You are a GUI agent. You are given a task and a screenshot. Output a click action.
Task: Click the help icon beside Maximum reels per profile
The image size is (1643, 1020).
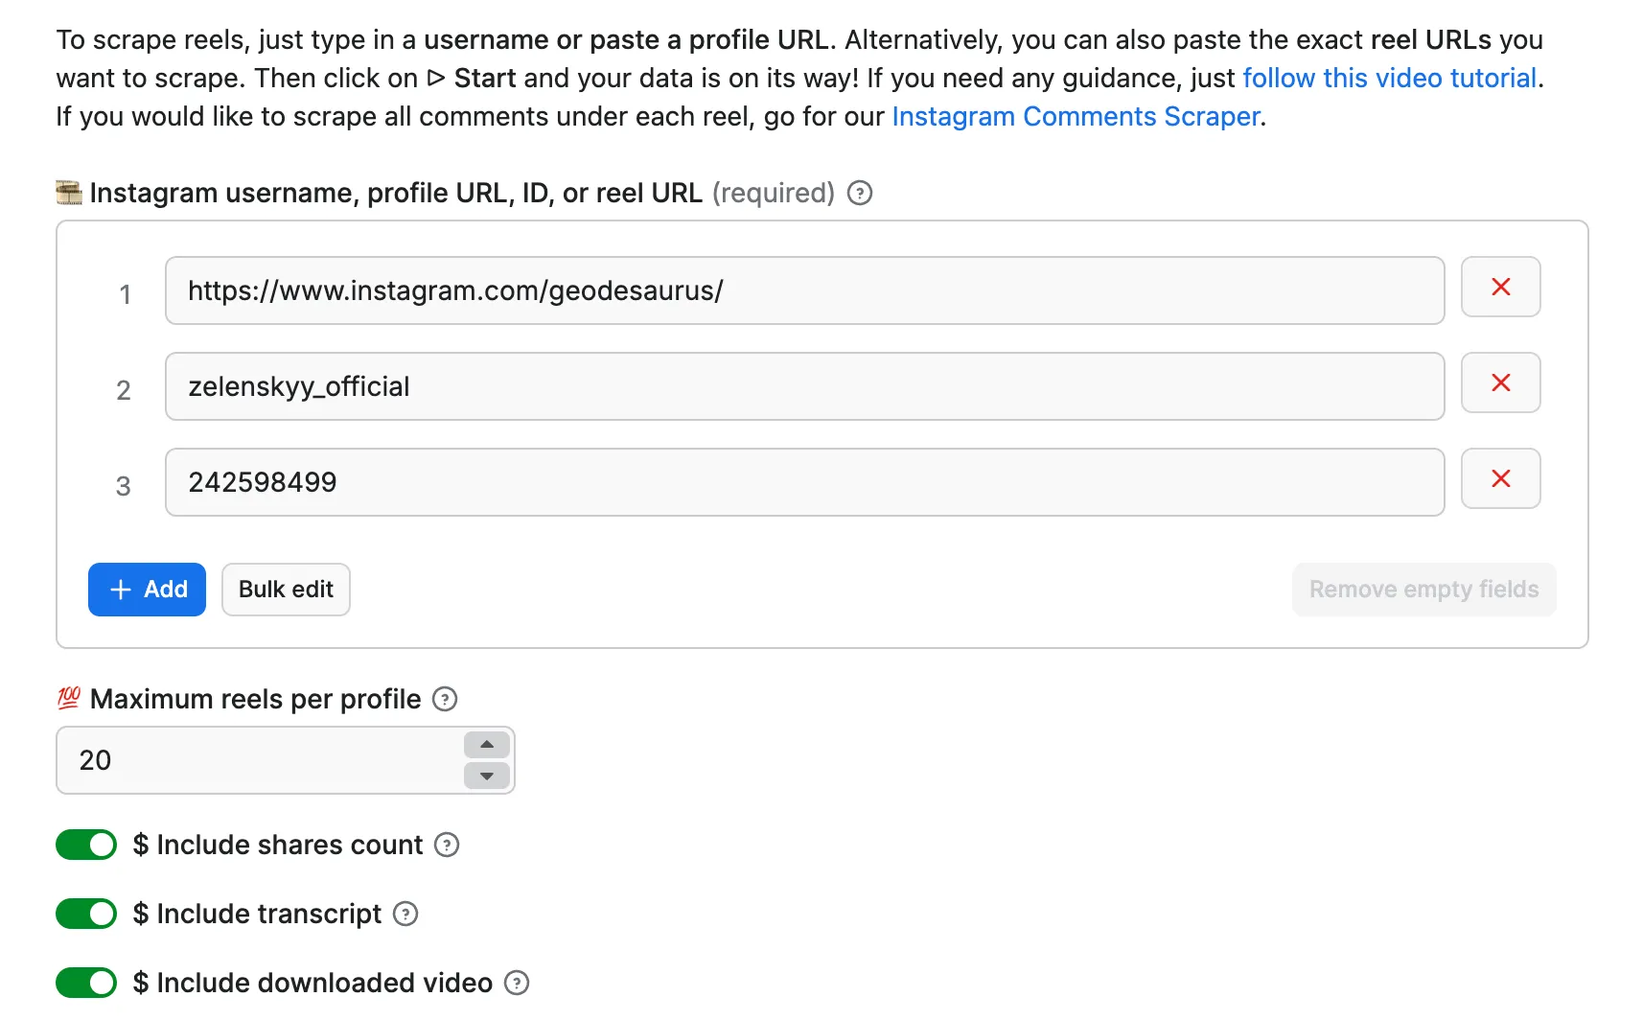click(445, 700)
